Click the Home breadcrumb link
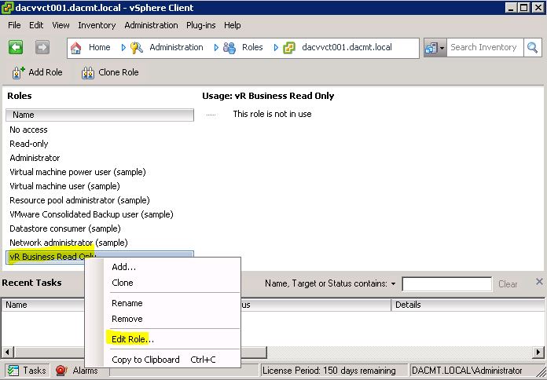This screenshot has height=380, width=547. 100,47
